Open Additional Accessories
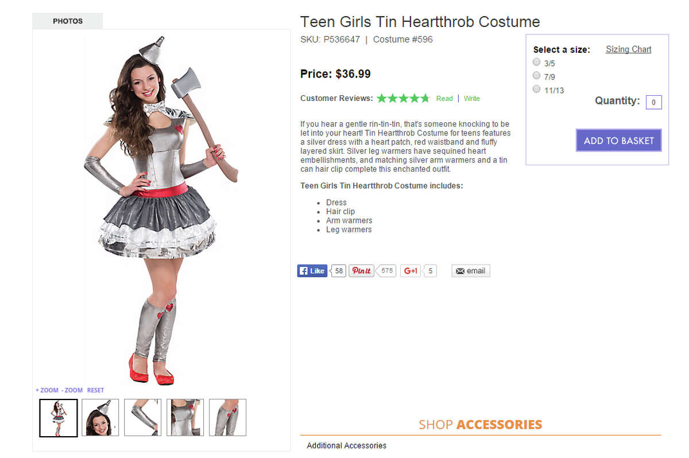Viewport: 689px width, 458px height. pyautogui.click(x=346, y=445)
